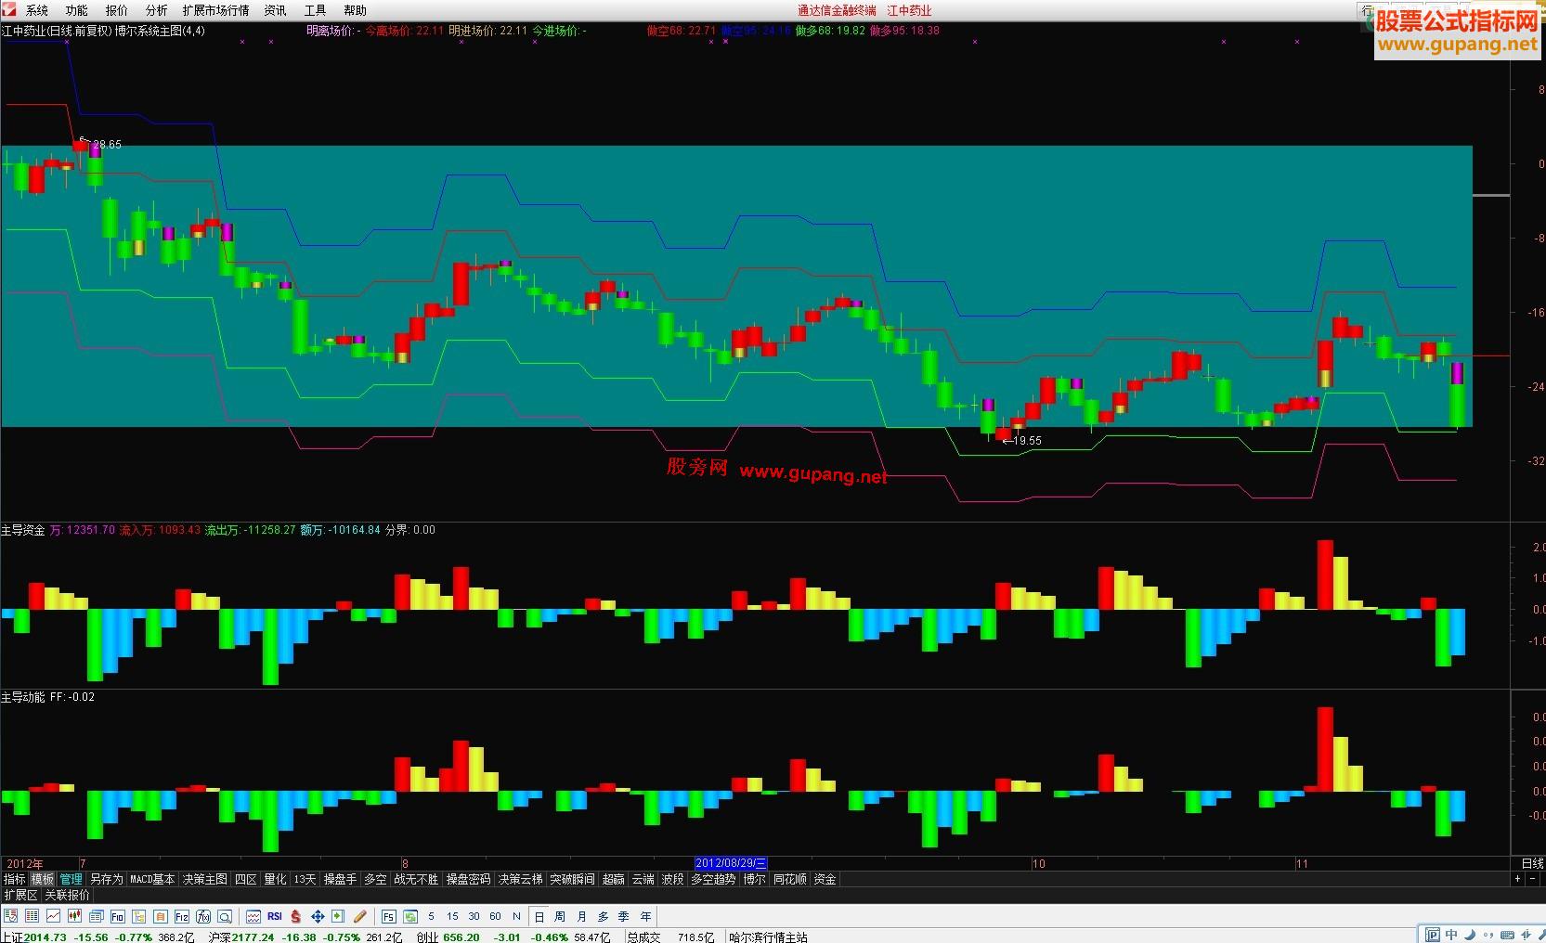Click the Fiz toolbar icon

[x=181, y=916]
